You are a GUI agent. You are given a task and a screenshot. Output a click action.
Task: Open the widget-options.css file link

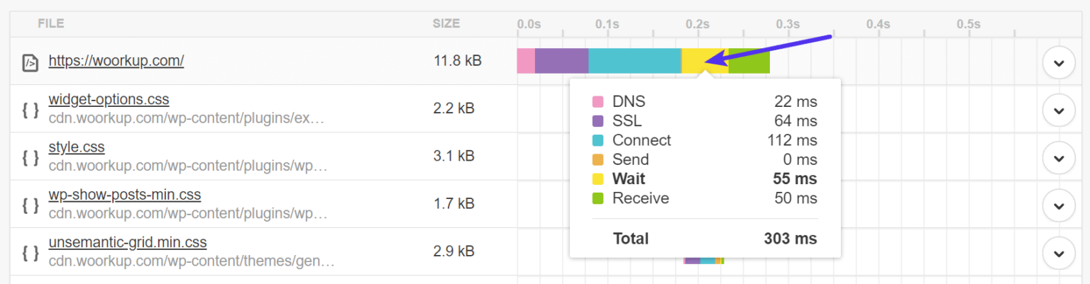tap(109, 100)
